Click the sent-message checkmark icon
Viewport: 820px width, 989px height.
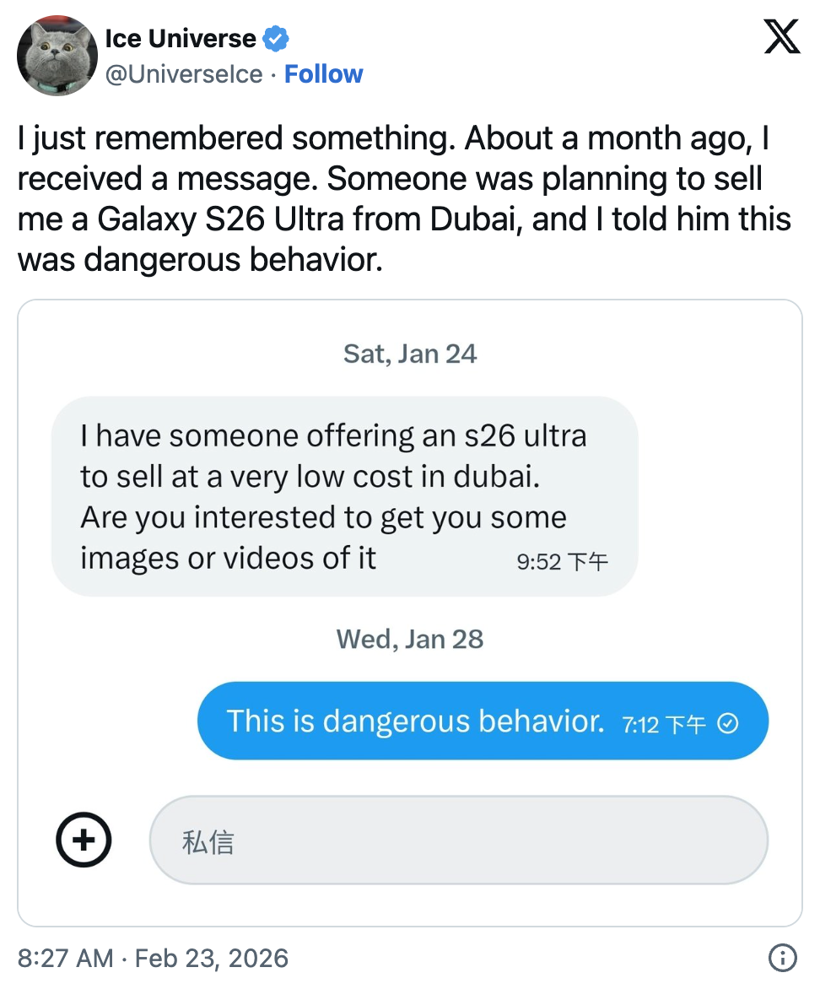tap(727, 723)
